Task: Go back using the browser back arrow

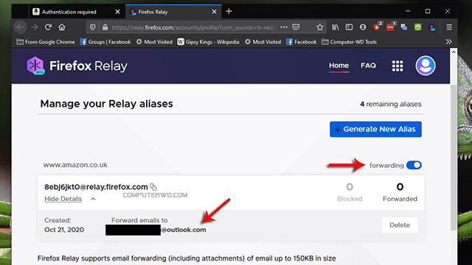Action: pyautogui.click(x=20, y=27)
